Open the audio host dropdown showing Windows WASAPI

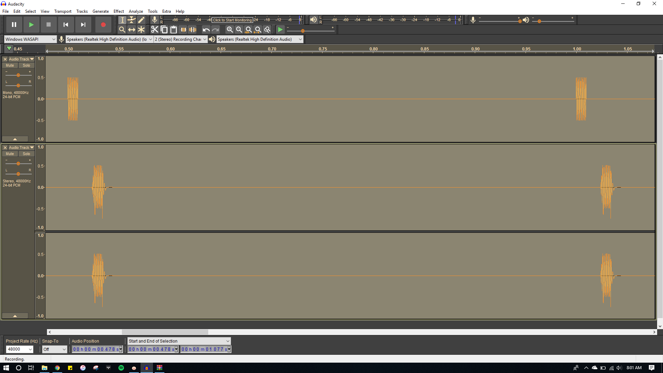click(x=30, y=39)
